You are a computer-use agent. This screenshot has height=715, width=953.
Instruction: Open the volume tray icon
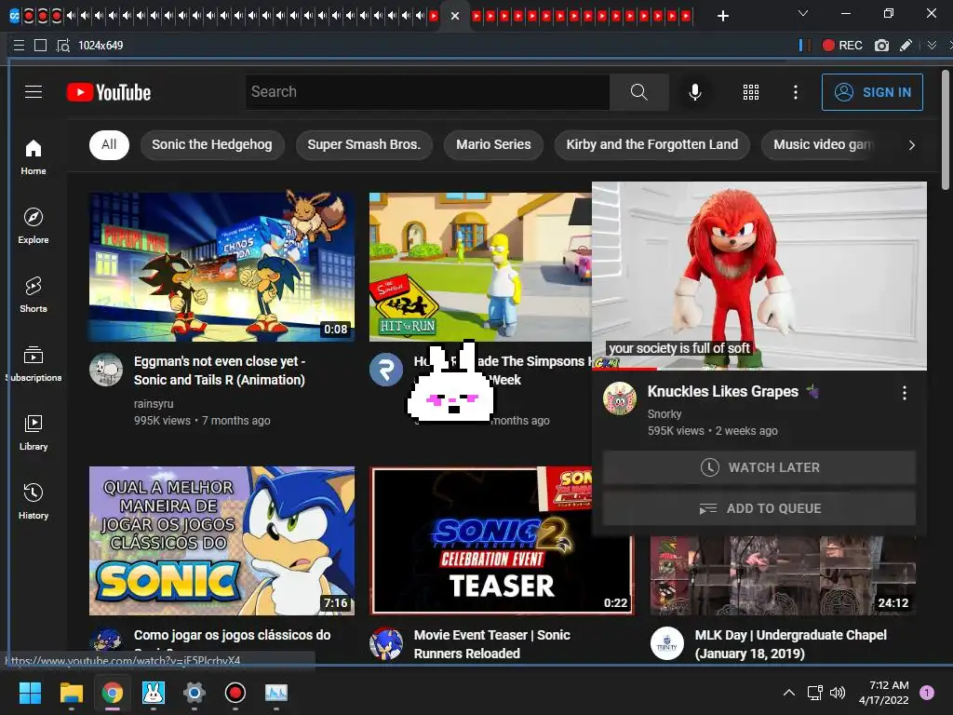pos(838,693)
